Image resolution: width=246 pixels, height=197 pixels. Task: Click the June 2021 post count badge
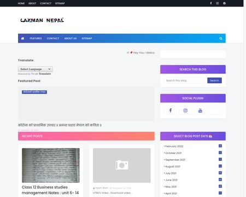click(220, 179)
